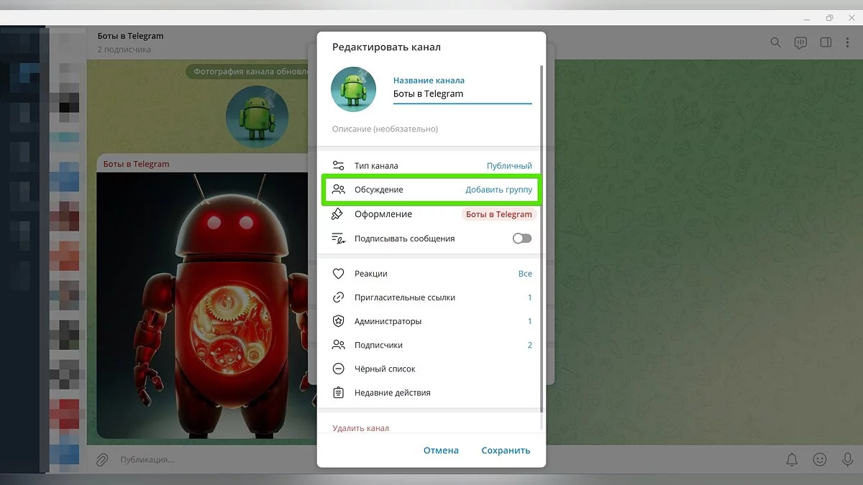
Task: Click Удалить канал link
Action: [x=360, y=428]
